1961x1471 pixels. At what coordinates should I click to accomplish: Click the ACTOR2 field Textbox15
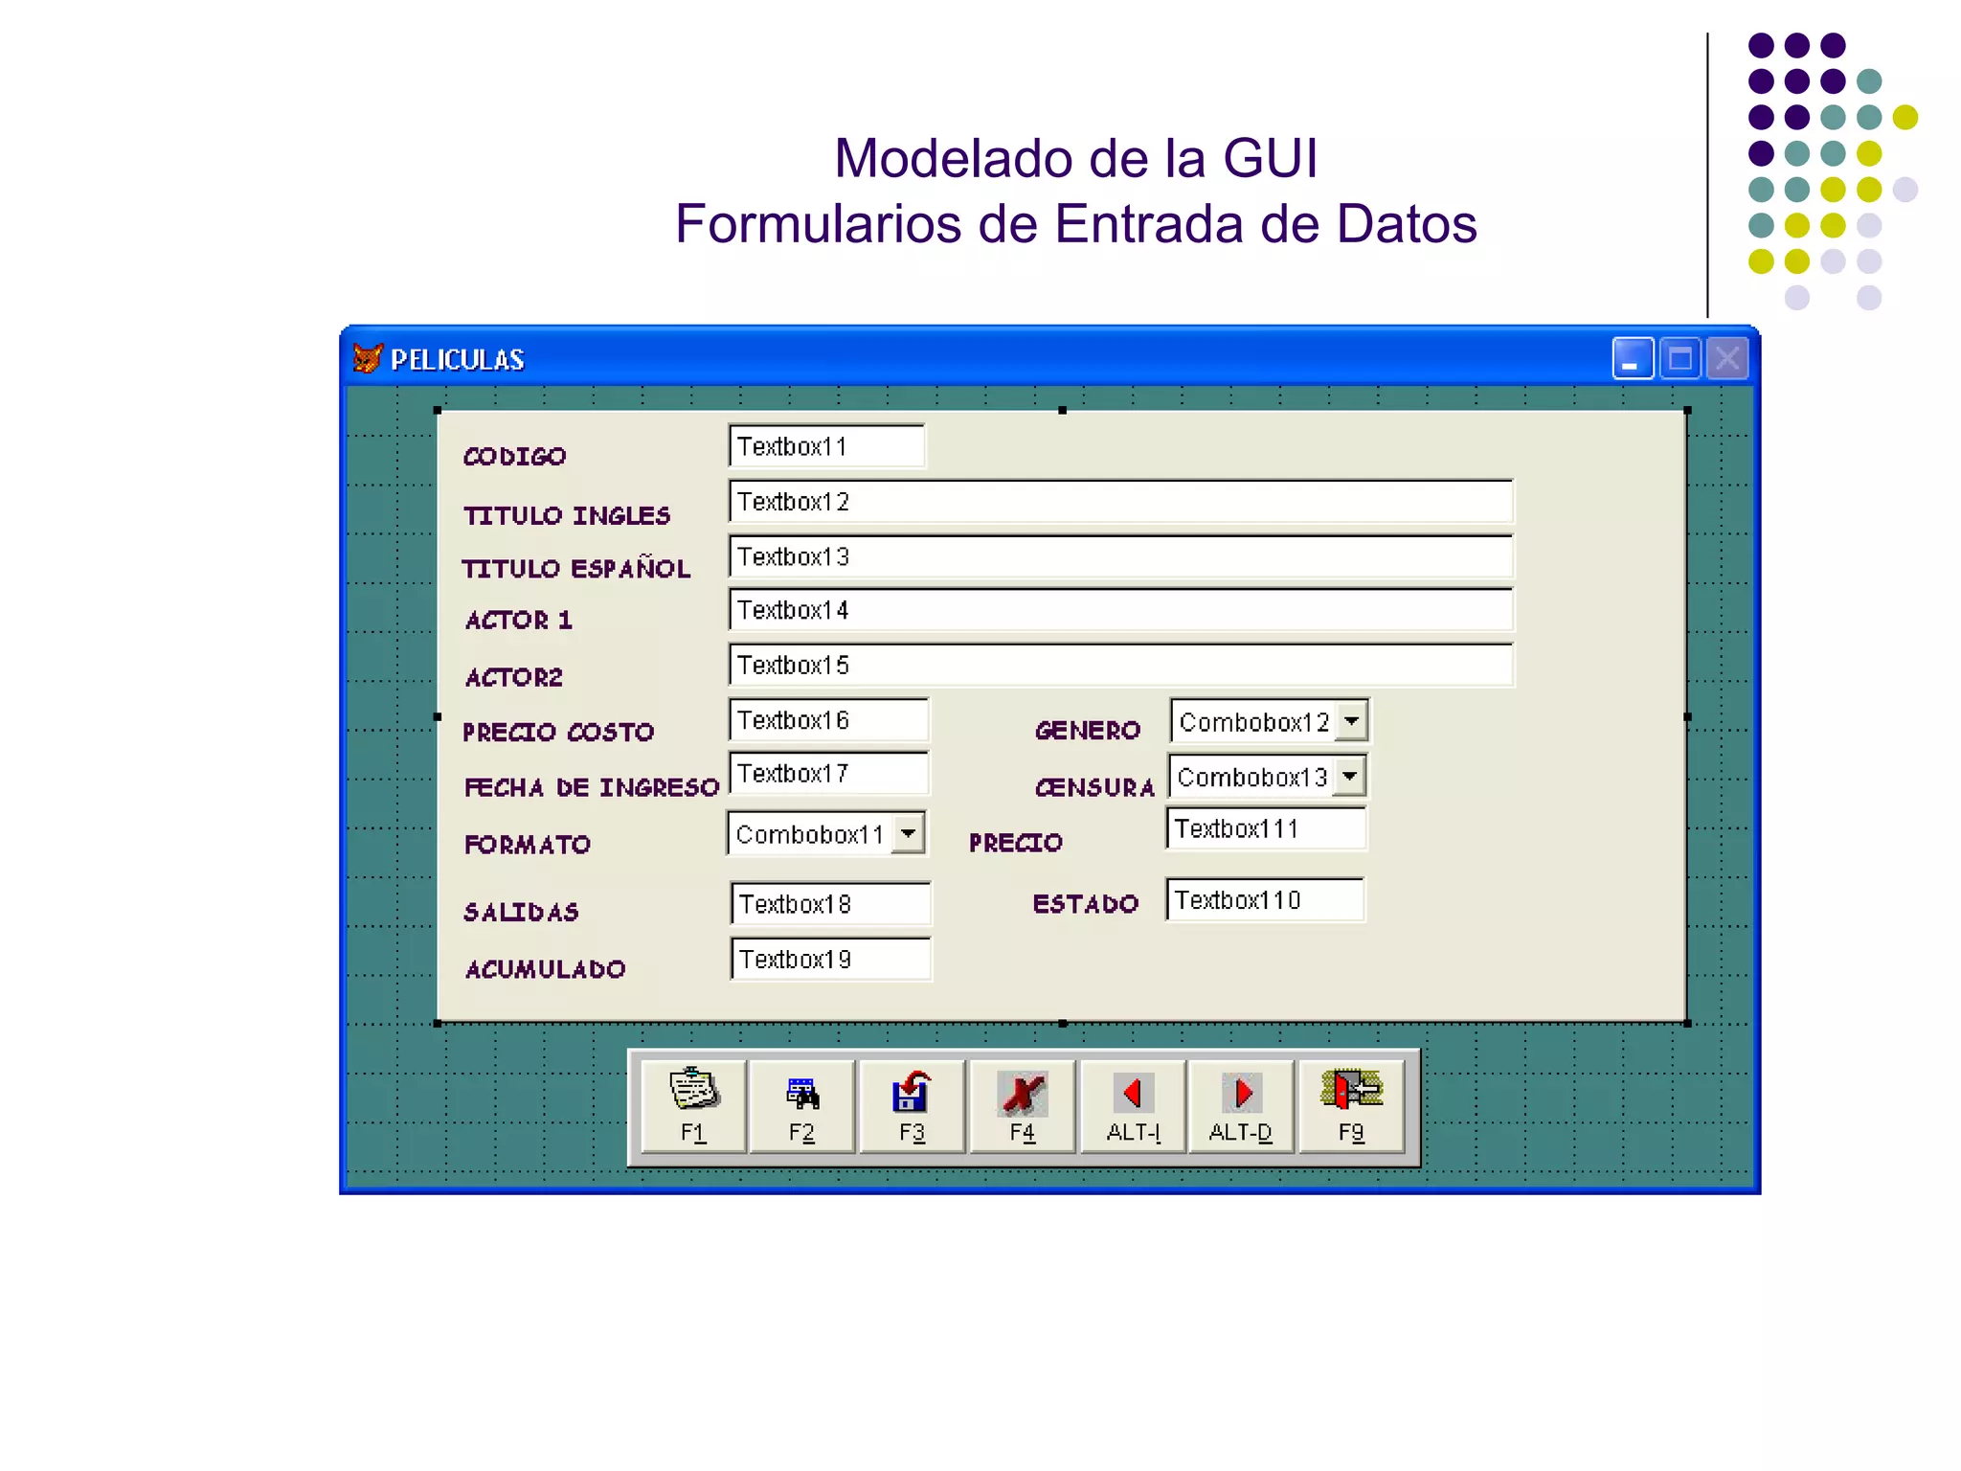coord(1120,665)
